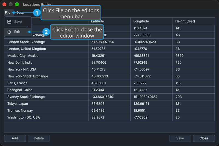Viewport: 219px width, 146px height.
Task: Click latitude value 48.85661
Action: (99, 83)
